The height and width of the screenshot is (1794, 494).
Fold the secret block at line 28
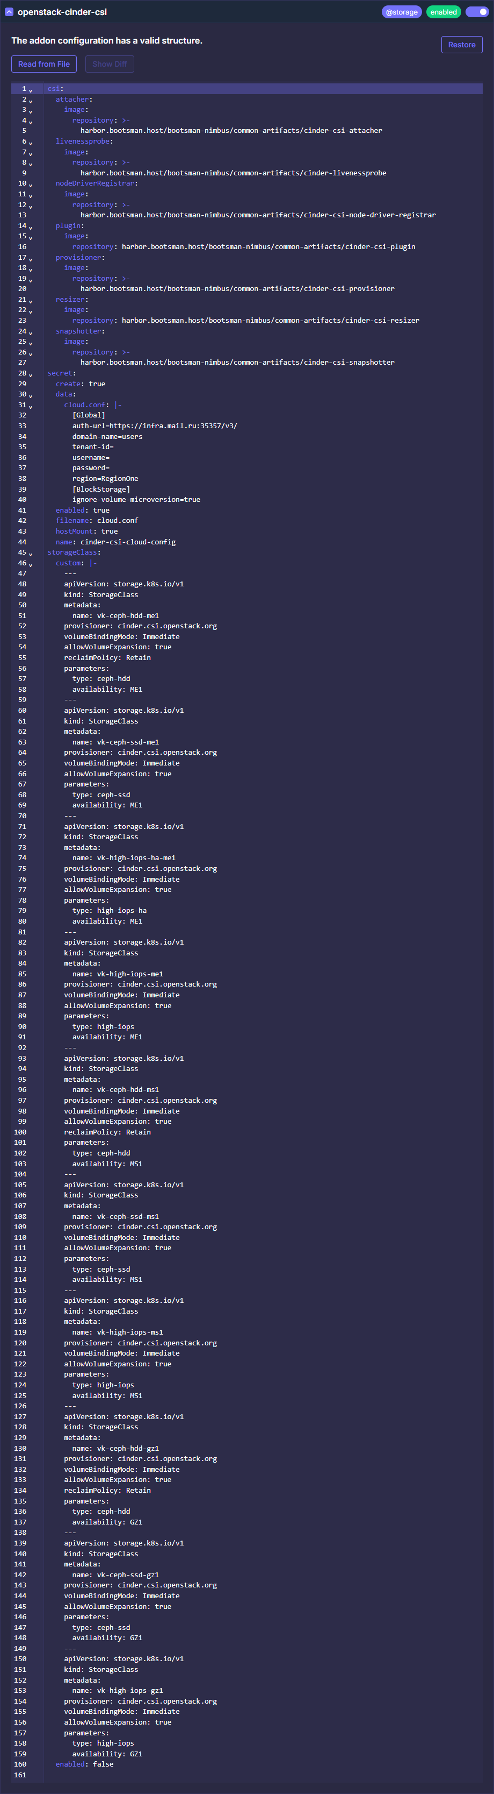(x=31, y=375)
